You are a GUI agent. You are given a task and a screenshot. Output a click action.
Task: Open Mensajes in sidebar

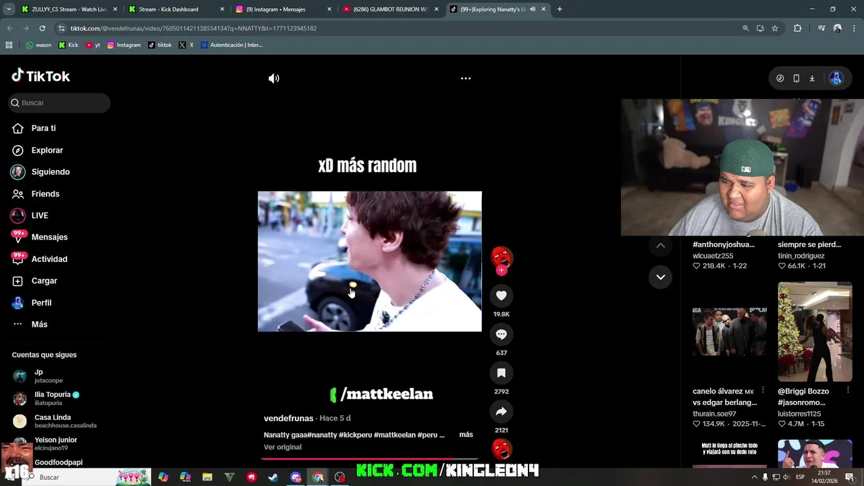pyautogui.click(x=49, y=237)
